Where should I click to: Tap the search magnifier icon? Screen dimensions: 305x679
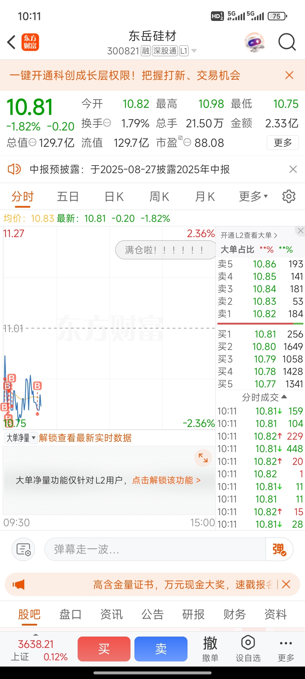[x=287, y=42]
